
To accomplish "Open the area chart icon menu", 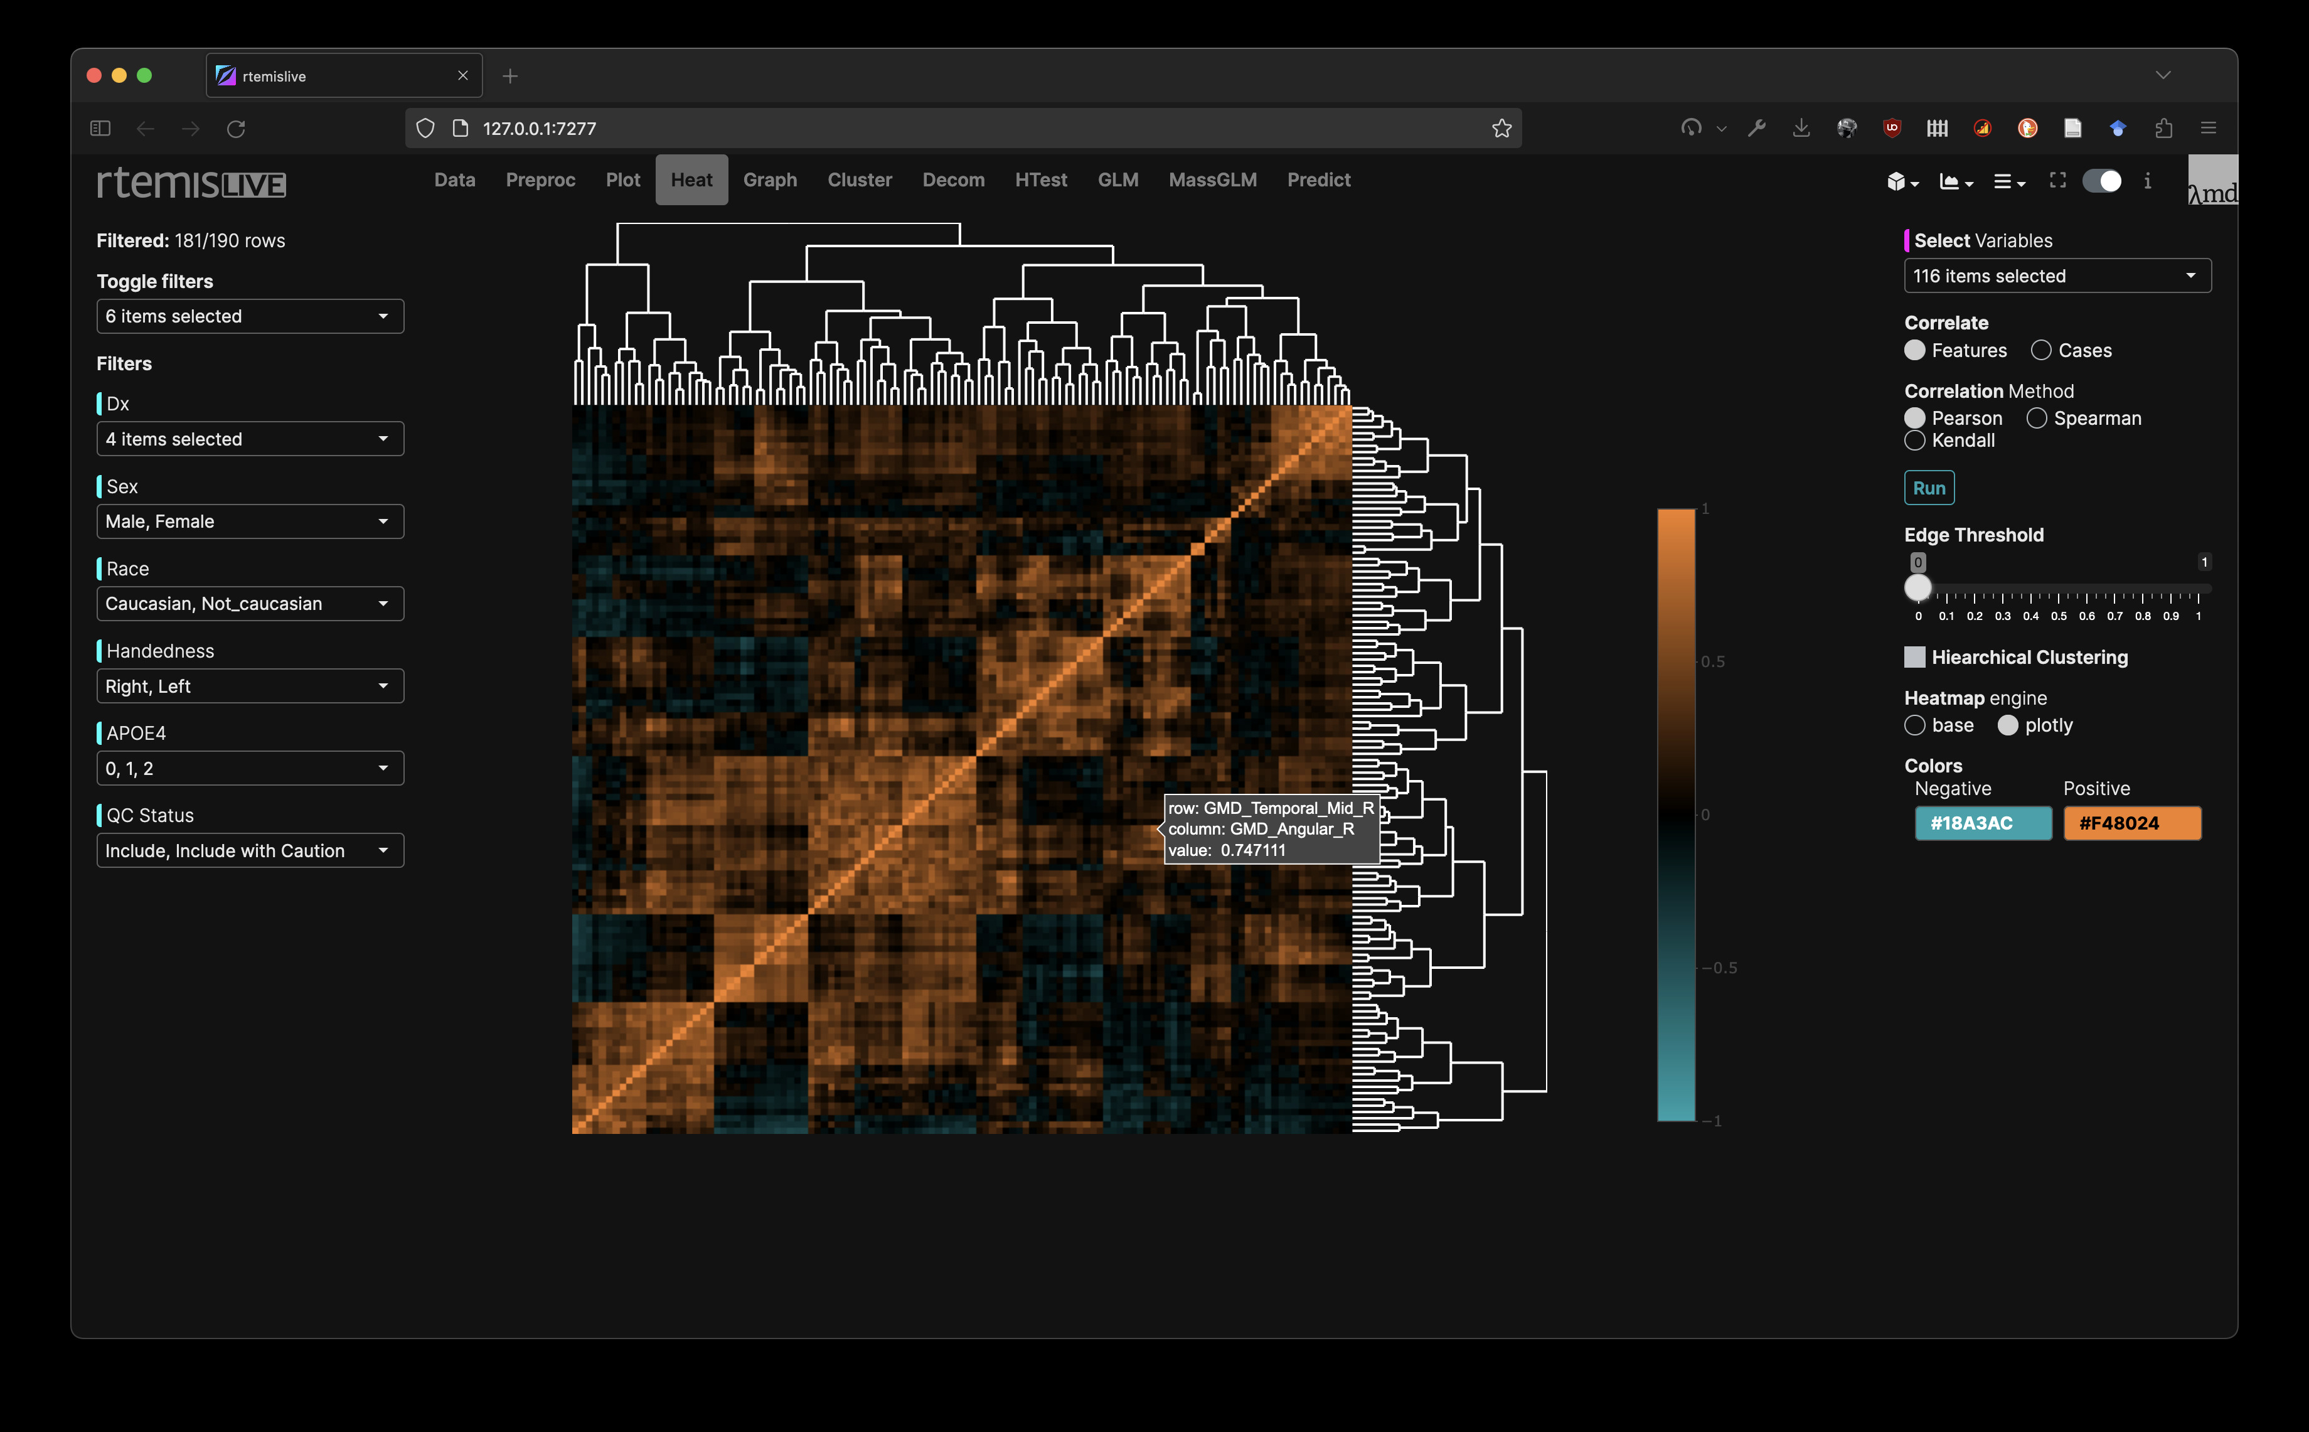I will tap(1955, 181).
